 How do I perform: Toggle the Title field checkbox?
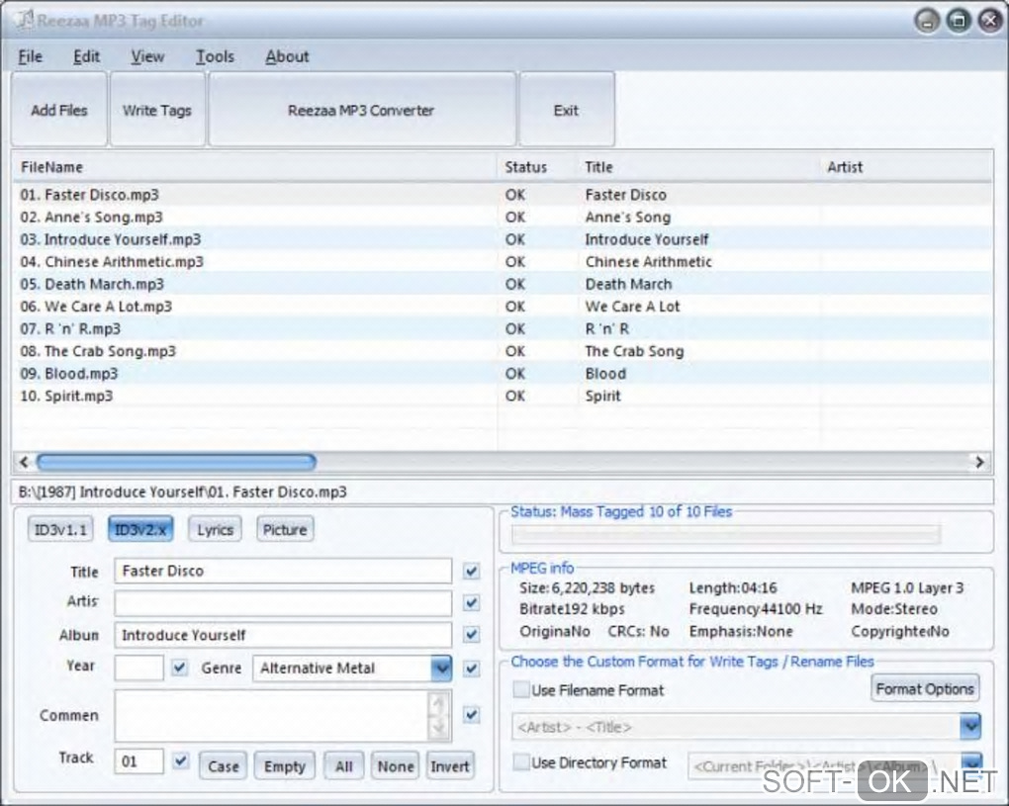472,572
